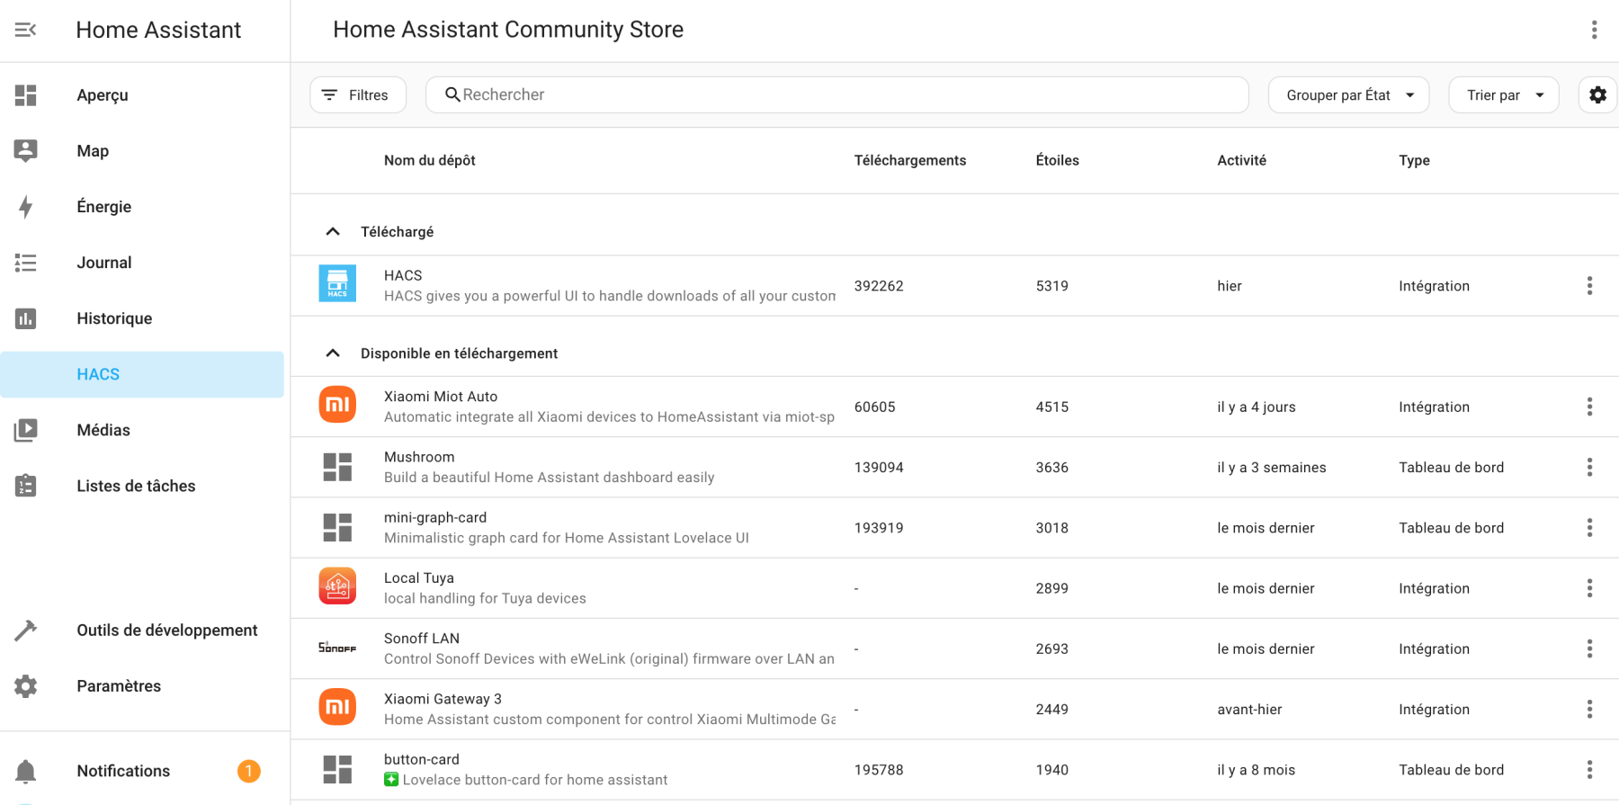Open the three-dot menu for mini-graph-card
Image resolution: width=1619 pixels, height=805 pixels.
pos(1589,528)
